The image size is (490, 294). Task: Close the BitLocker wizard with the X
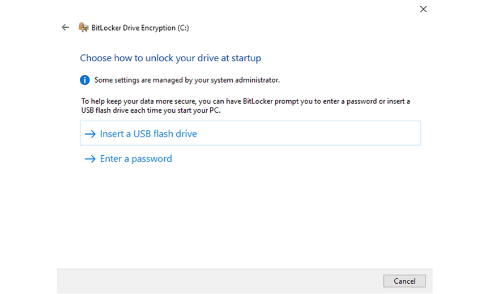(x=423, y=9)
